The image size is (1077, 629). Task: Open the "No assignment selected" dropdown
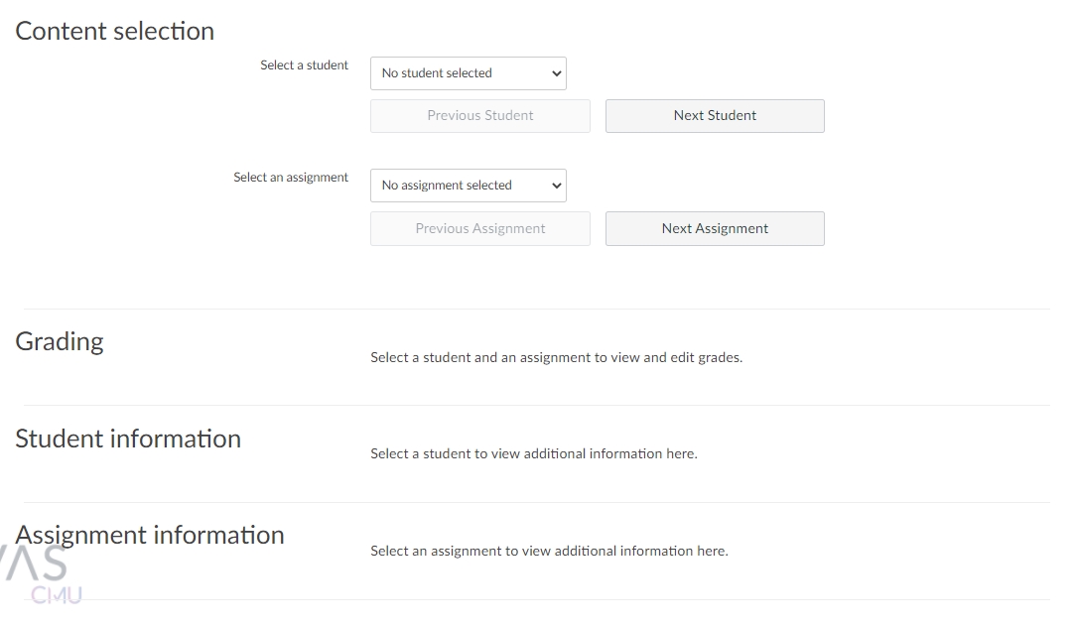(468, 186)
